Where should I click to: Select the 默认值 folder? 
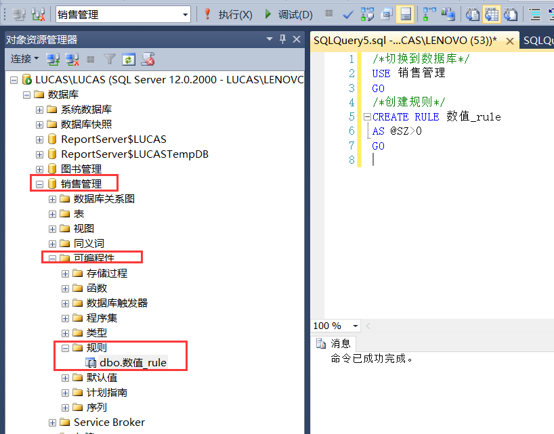pyautogui.click(x=102, y=378)
